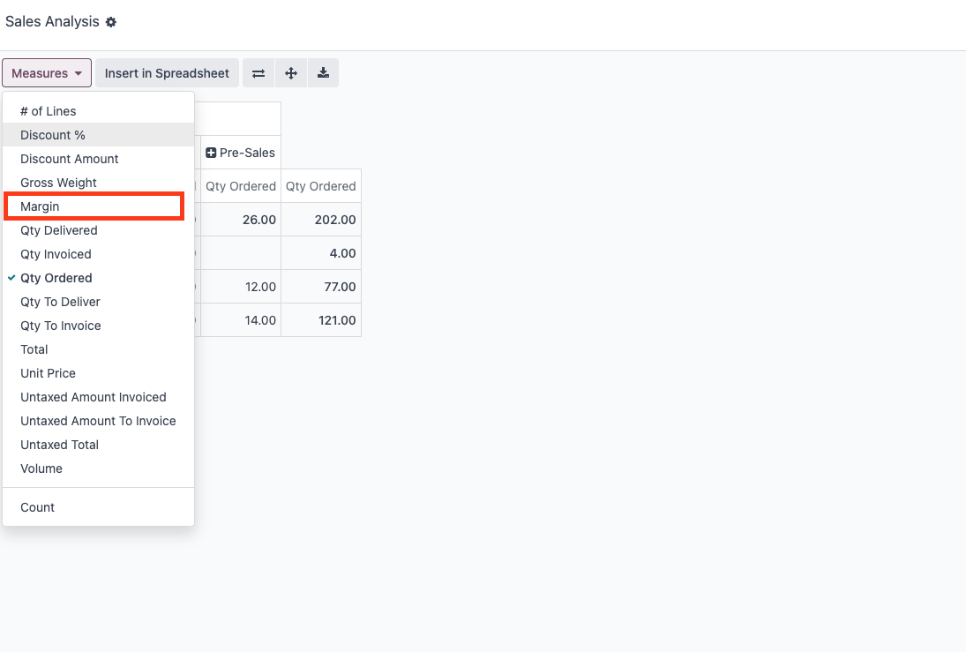Expand all with the four-arrow icon
Image resolution: width=966 pixels, height=652 pixels.
point(291,73)
